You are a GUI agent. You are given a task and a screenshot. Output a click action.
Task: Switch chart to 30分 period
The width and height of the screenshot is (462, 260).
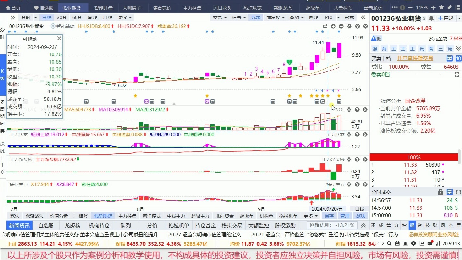62,18
